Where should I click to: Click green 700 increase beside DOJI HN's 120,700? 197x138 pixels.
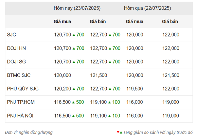pos(80,48)
